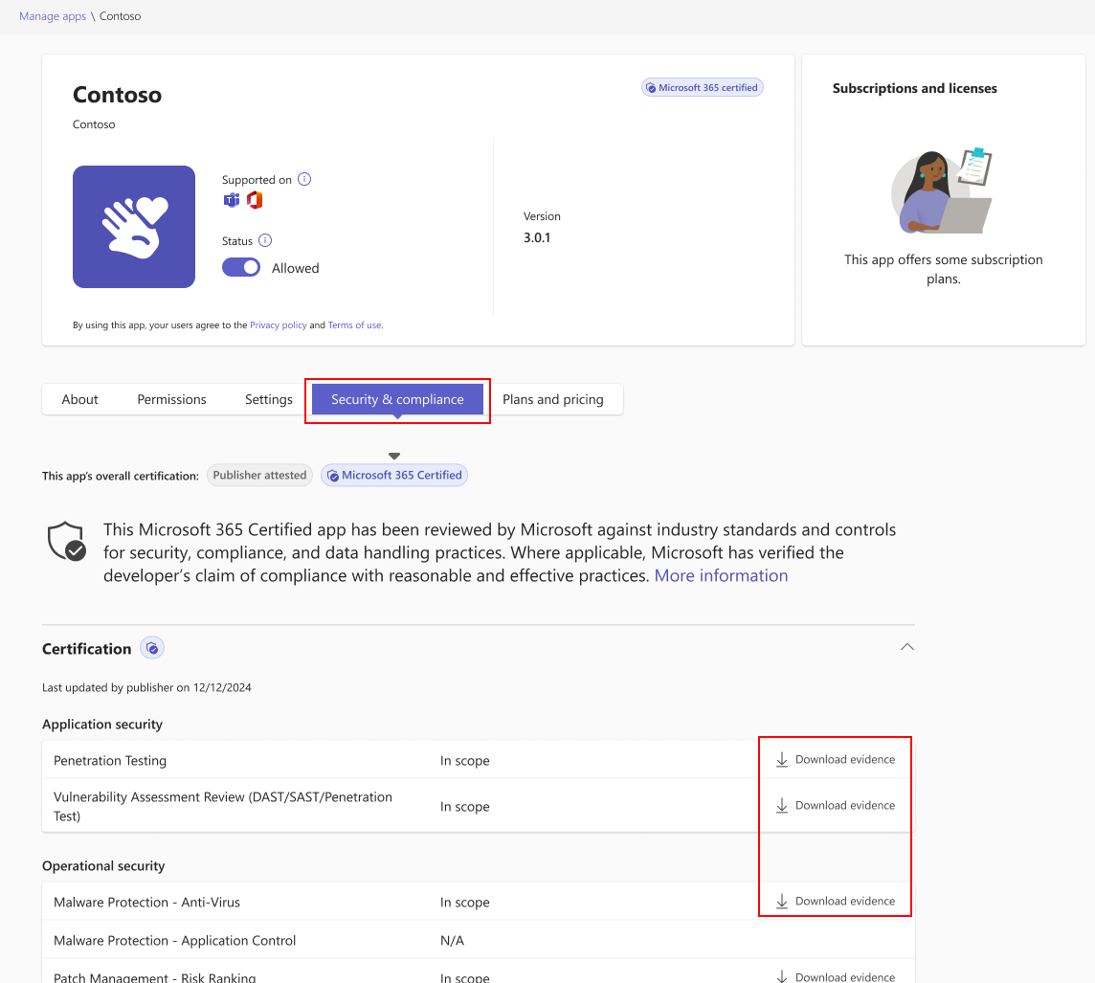Screen dimensions: 1095x983
Task: Click the download arrow icon for Penetration Testing
Action: point(782,760)
